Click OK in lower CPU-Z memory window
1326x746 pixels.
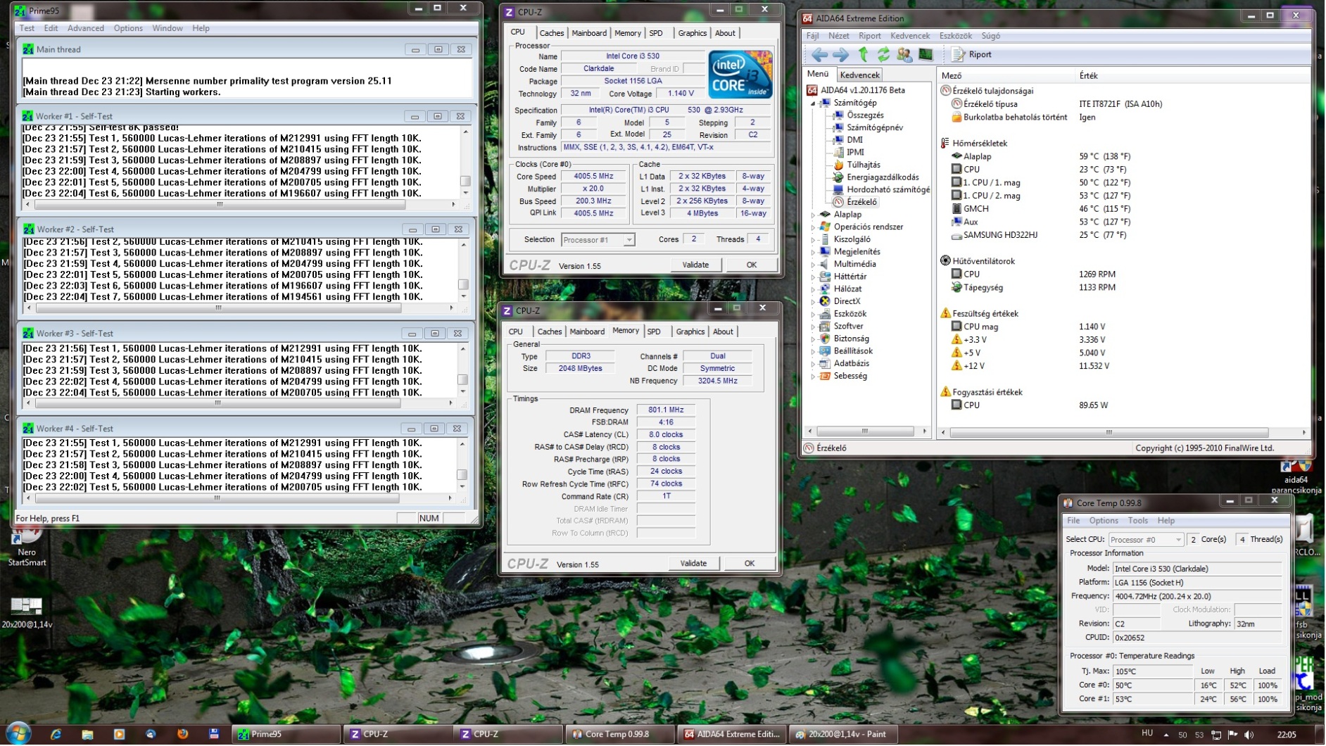pos(749,564)
